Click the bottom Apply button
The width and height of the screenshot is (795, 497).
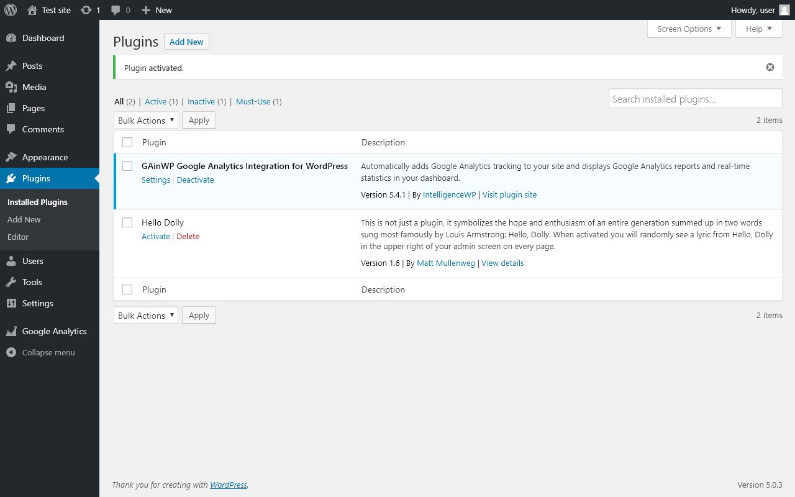click(x=199, y=315)
